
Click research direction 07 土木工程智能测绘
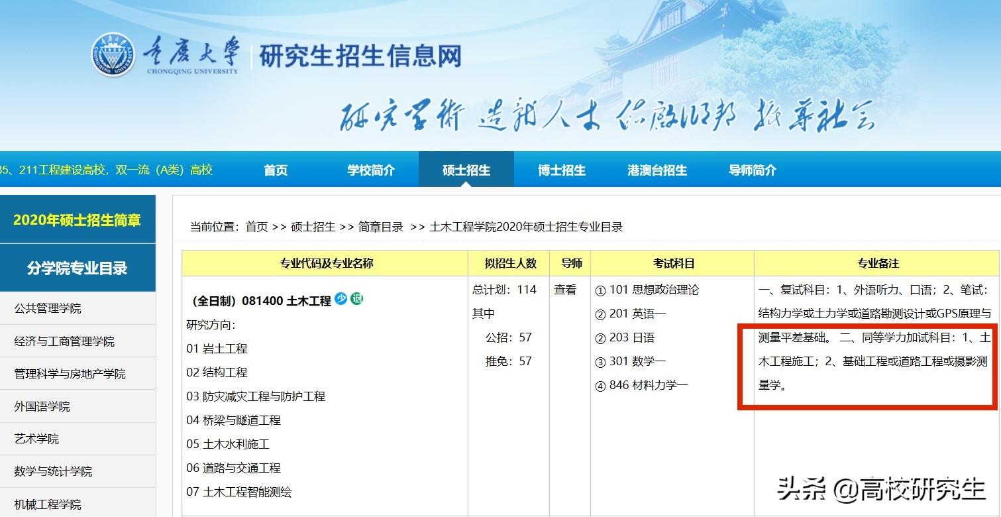(x=239, y=491)
